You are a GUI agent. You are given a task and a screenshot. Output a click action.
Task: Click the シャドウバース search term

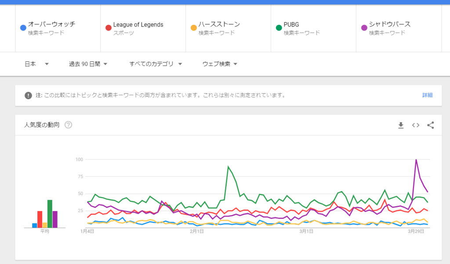pyautogui.click(x=390, y=25)
